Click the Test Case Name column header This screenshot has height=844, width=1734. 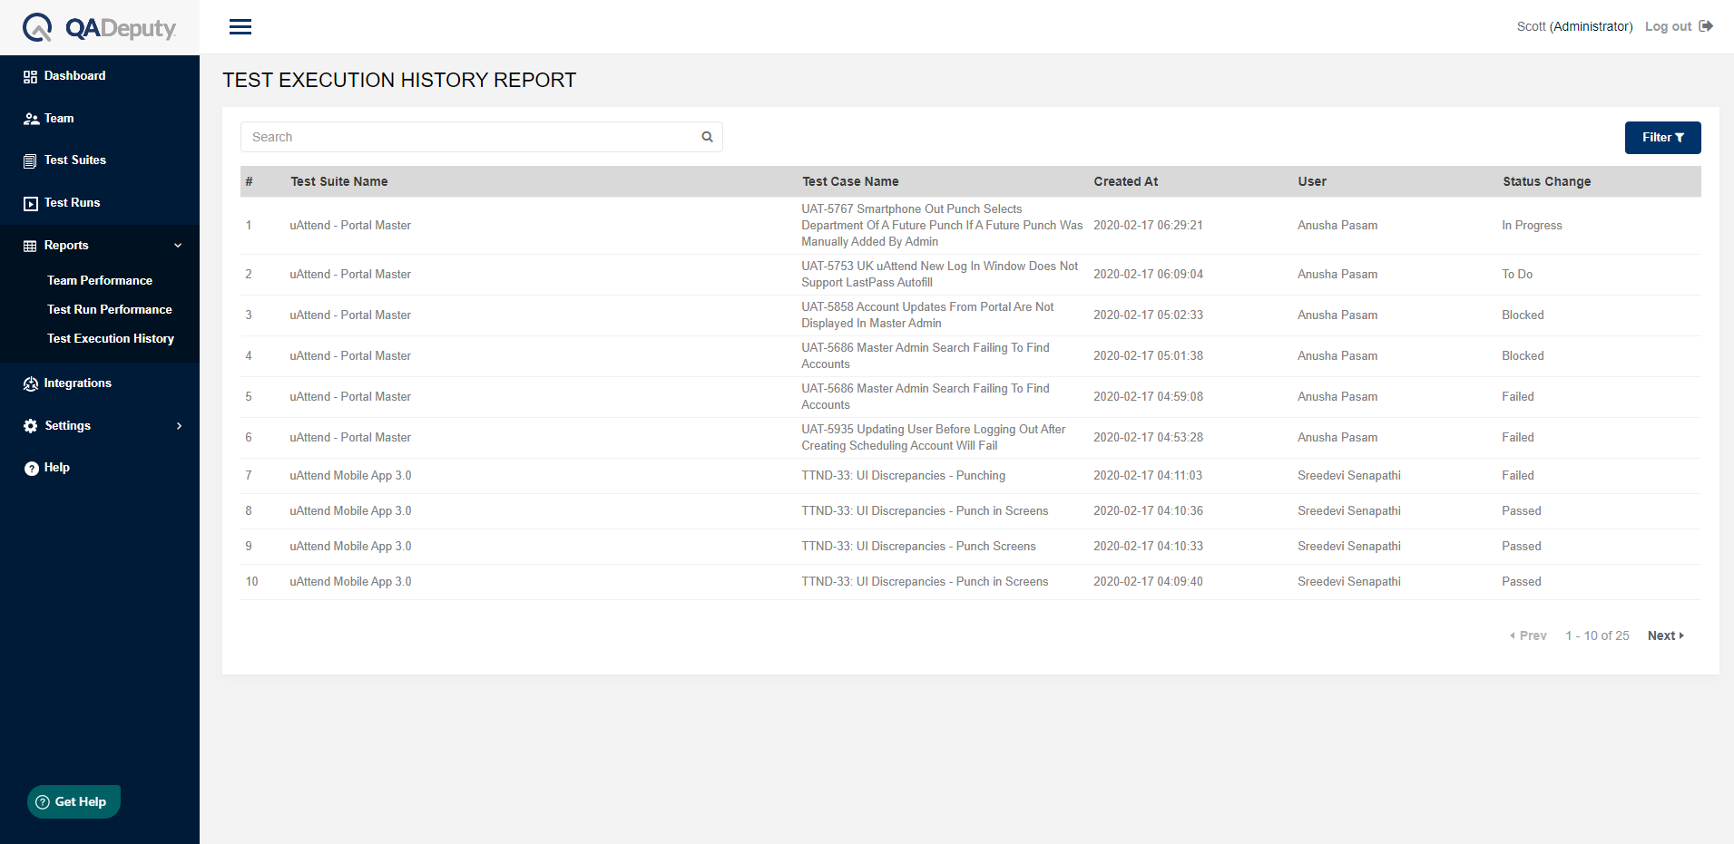coord(850,182)
